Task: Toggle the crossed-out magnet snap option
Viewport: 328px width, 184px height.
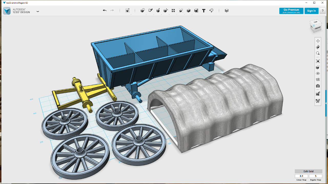Action: tap(318, 101)
